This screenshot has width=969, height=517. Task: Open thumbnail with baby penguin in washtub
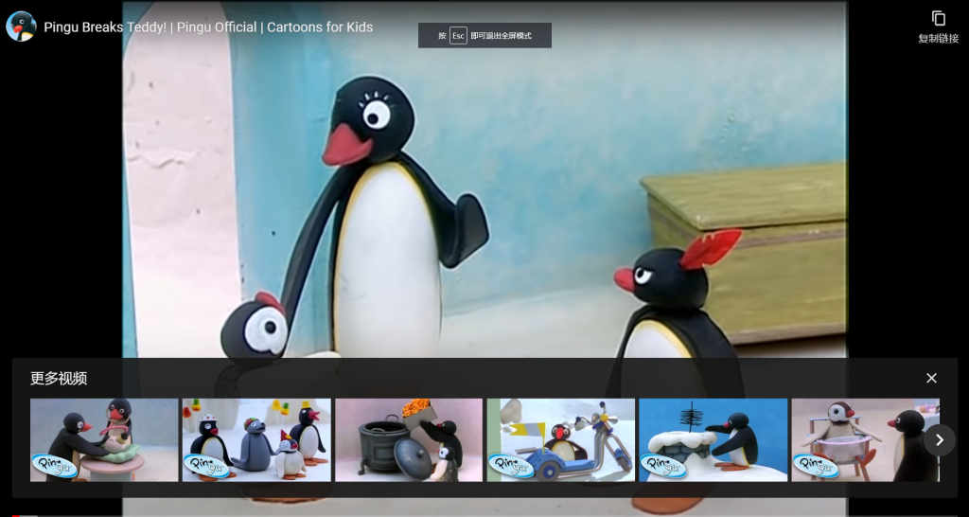click(x=865, y=439)
